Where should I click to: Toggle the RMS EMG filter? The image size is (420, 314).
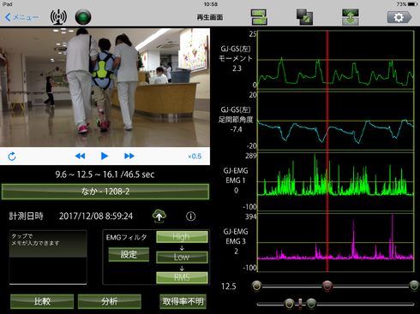click(182, 277)
